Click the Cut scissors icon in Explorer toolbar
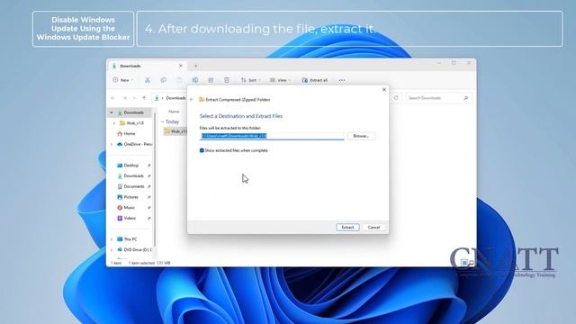The height and width of the screenshot is (324, 576). [148, 80]
